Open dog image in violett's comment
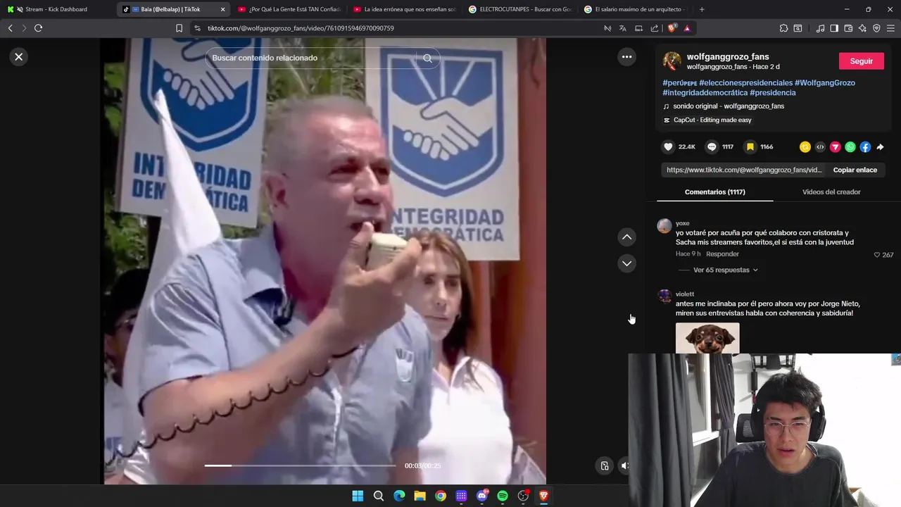Viewport: 901px width, 507px height. click(x=707, y=338)
